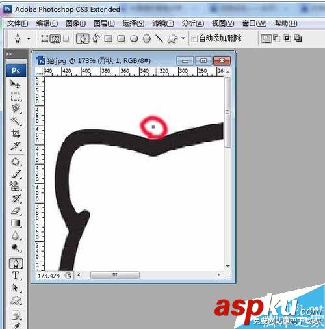Image resolution: width=325 pixels, height=329 pixels.
Task: Click the horizontal scrollbar thumb
Action: (x=115, y=275)
